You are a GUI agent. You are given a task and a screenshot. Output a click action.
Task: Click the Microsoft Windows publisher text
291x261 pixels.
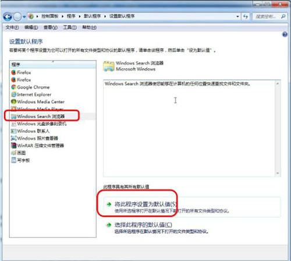tap(136, 69)
